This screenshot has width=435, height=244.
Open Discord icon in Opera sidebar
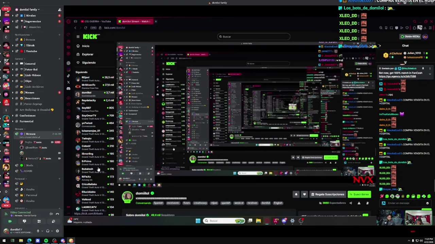68,89
